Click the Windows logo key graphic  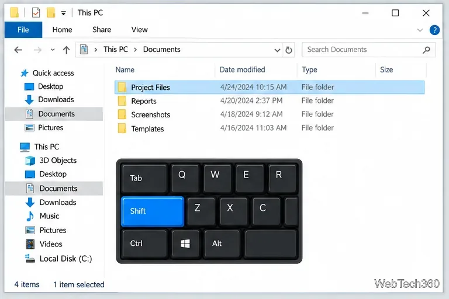pos(185,244)
